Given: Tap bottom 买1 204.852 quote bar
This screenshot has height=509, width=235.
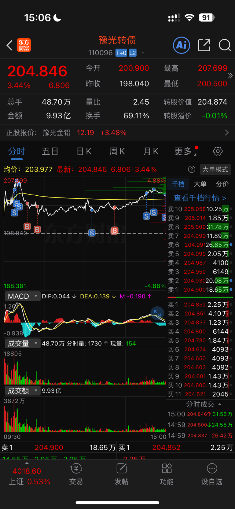Looking at the screenshot, I should pyautogui.click(x=176, y=448).
